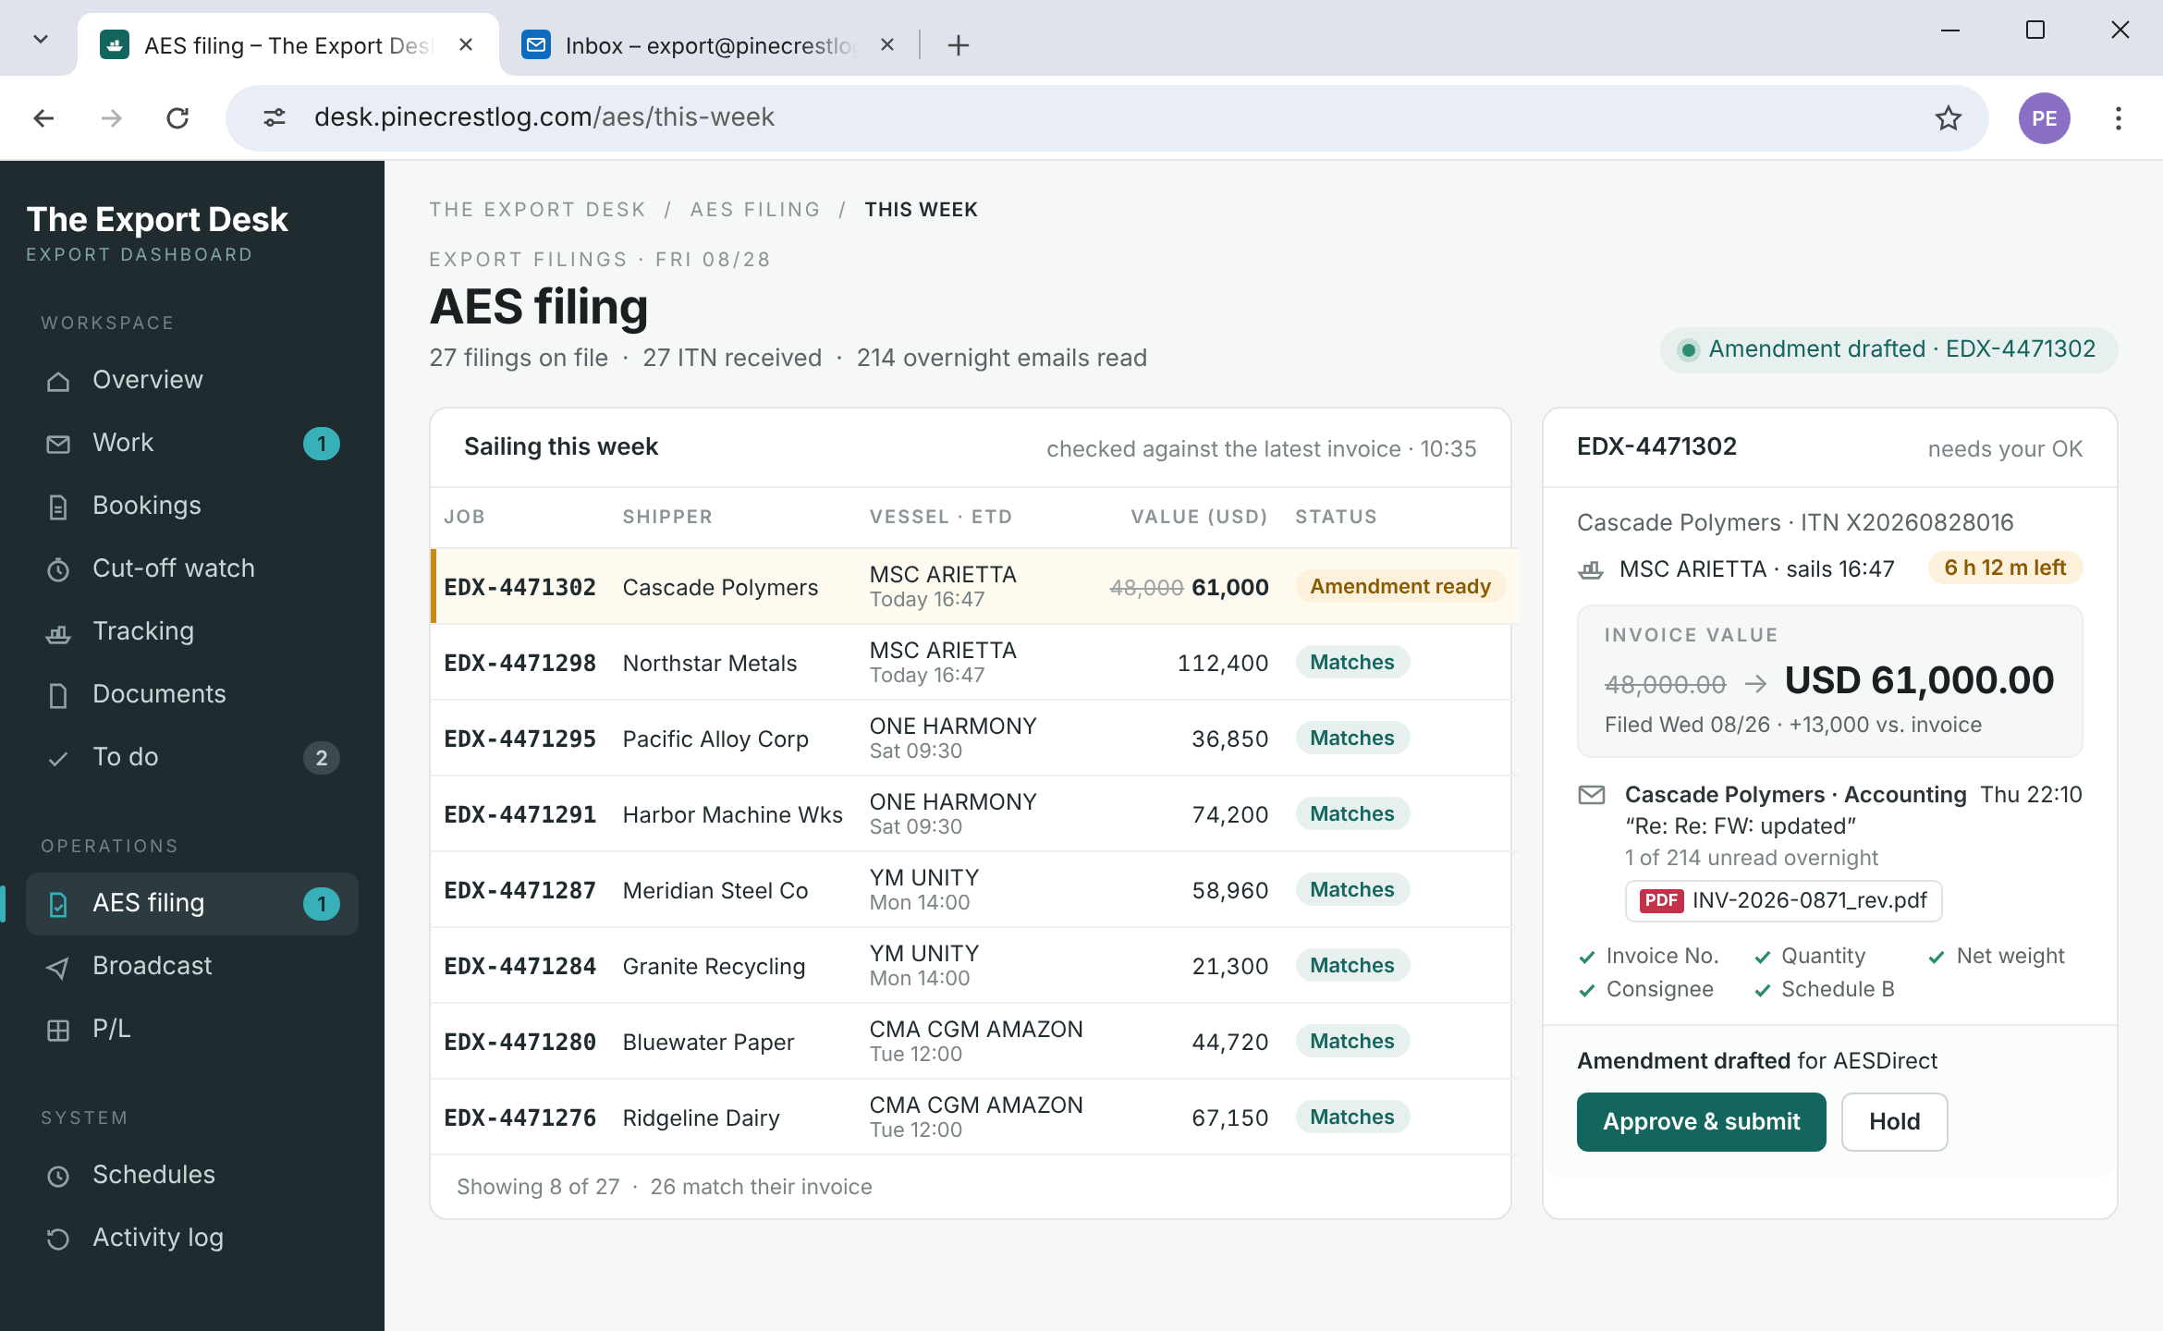Click the address bar URL

pyautogui.click(x=544, y=117)
